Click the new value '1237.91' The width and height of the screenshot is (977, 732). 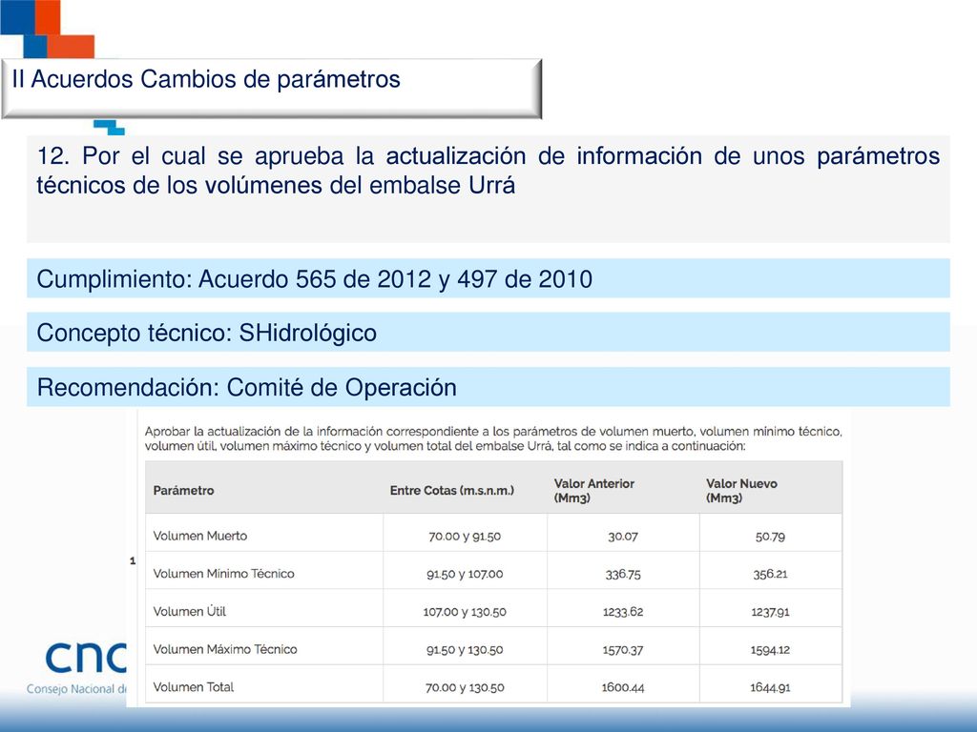[770, 612]
